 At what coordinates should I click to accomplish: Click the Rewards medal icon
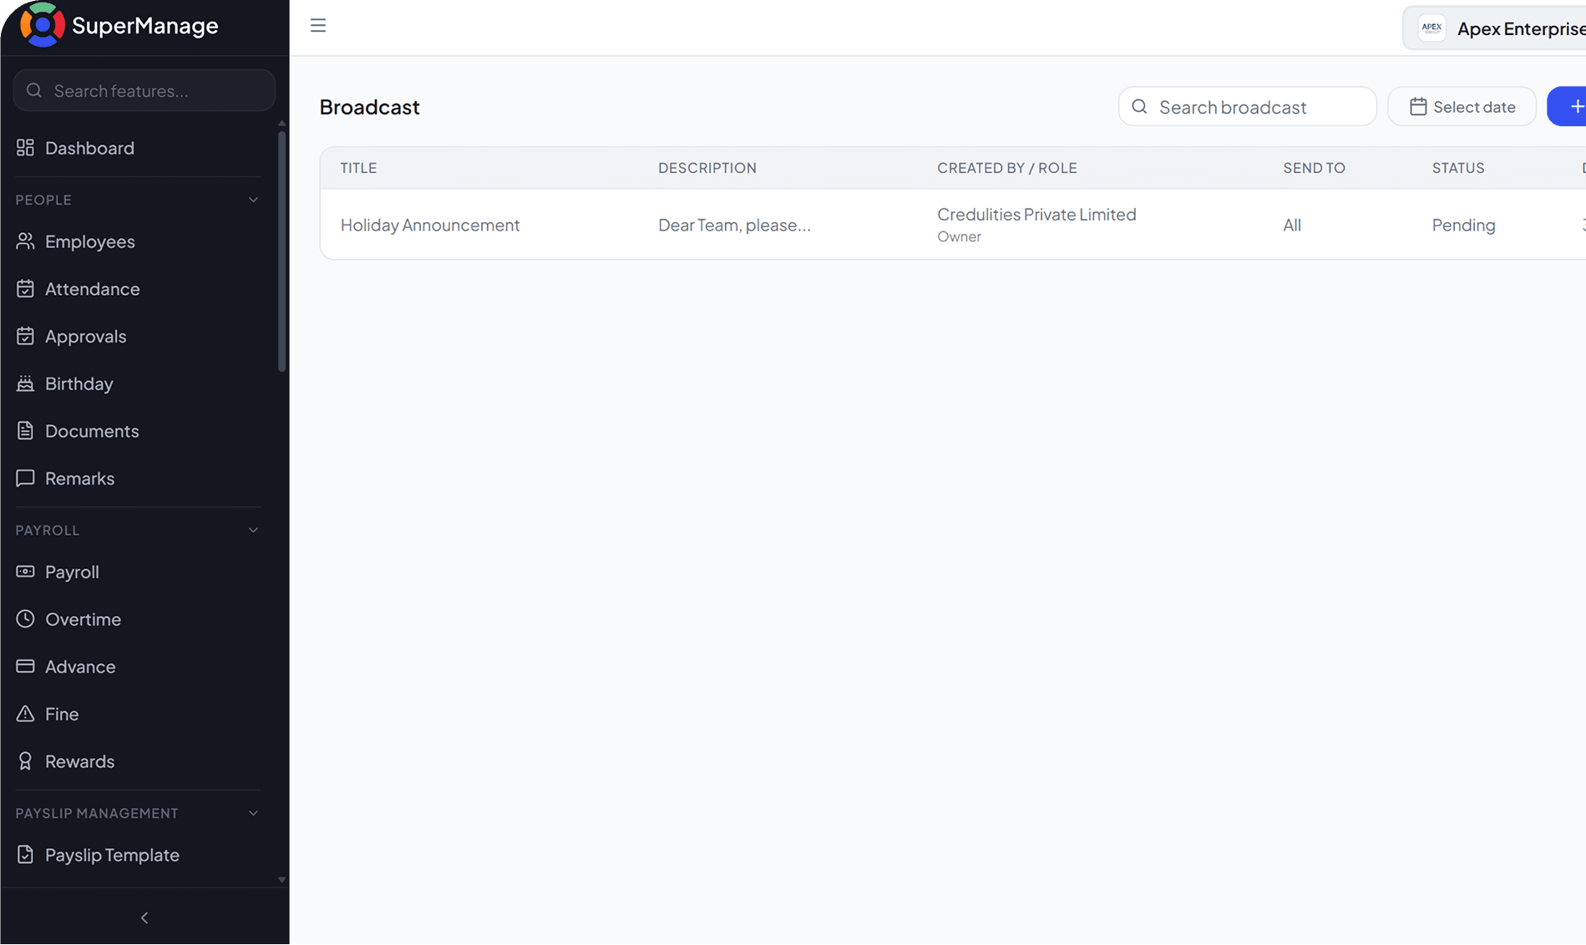25,761
